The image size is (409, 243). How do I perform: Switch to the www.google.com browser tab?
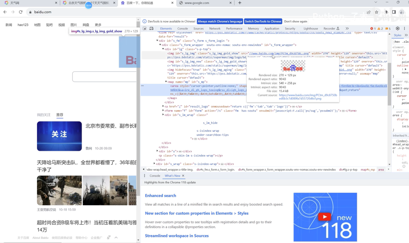tap(205, 3)
